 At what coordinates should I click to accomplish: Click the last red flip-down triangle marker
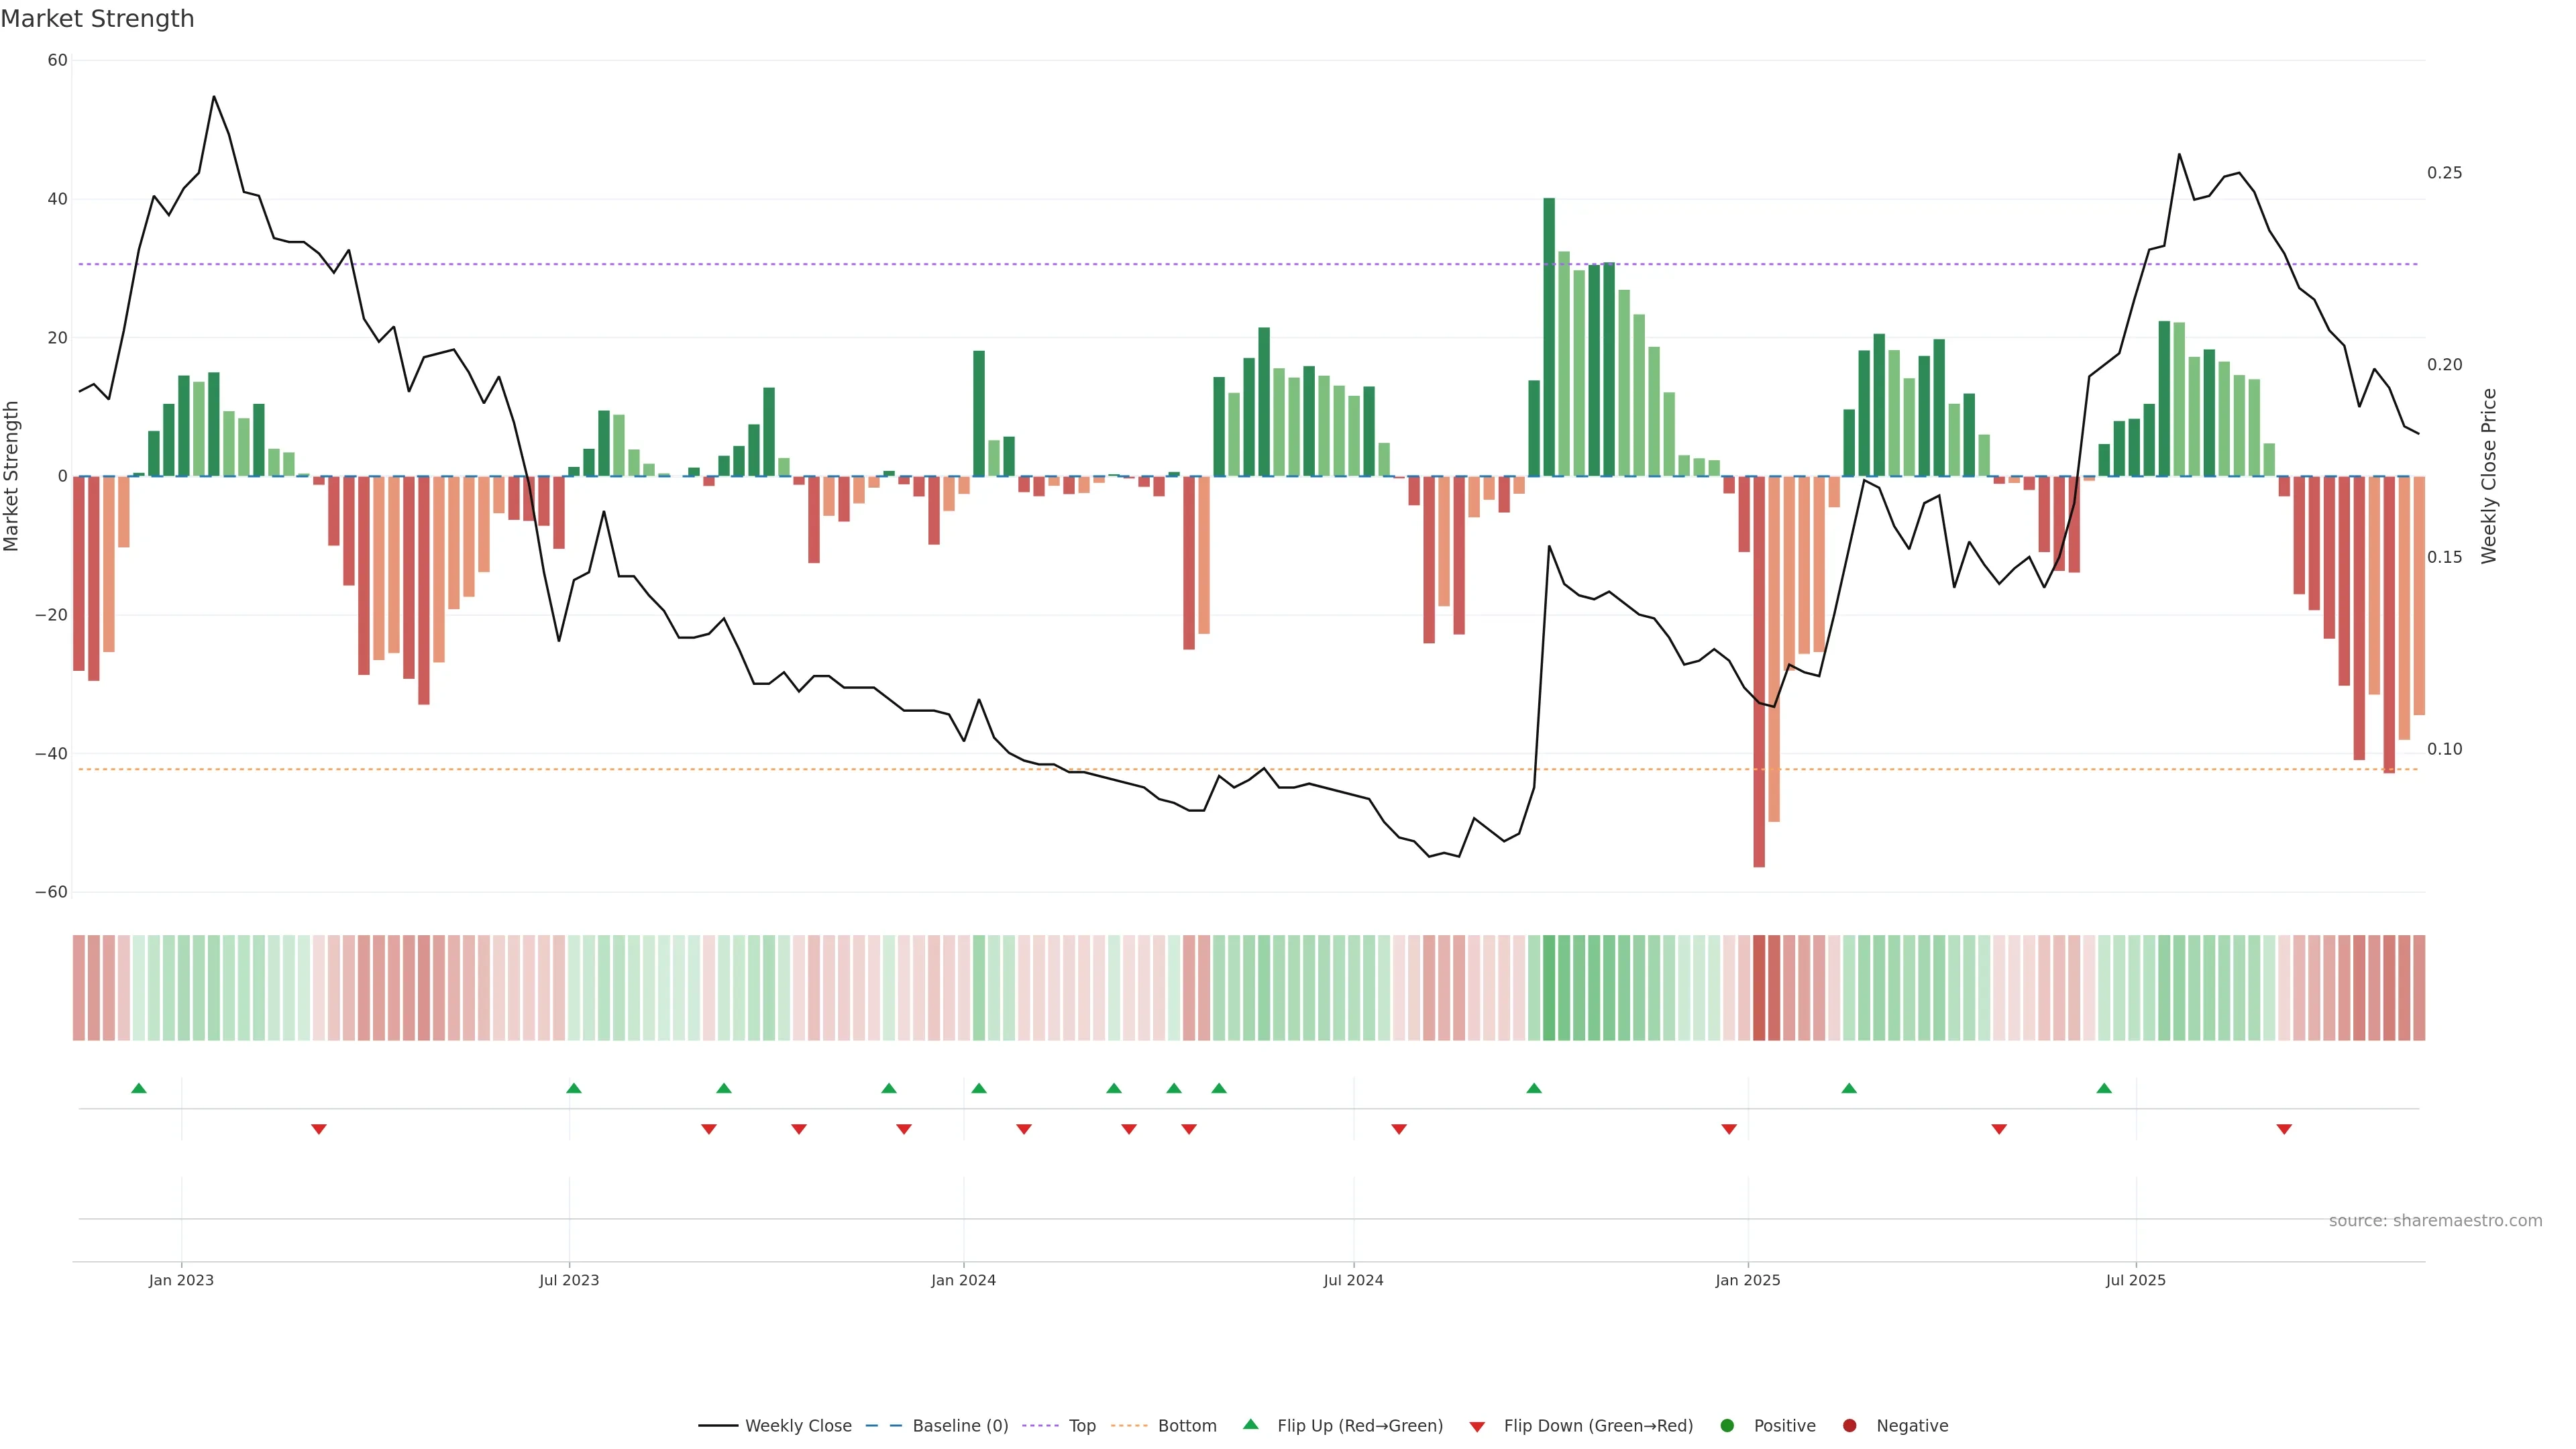(2284, 1129)
